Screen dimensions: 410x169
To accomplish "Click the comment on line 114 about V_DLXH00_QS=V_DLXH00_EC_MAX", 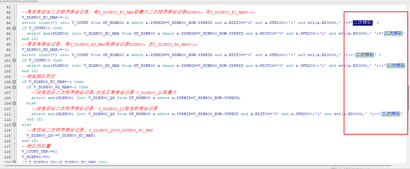I will (90, 130).
